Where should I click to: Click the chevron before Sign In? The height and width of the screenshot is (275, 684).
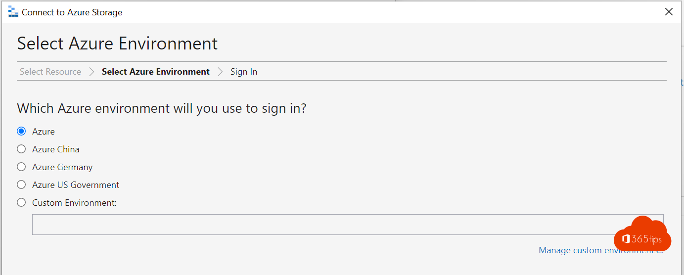coord(220,72)
